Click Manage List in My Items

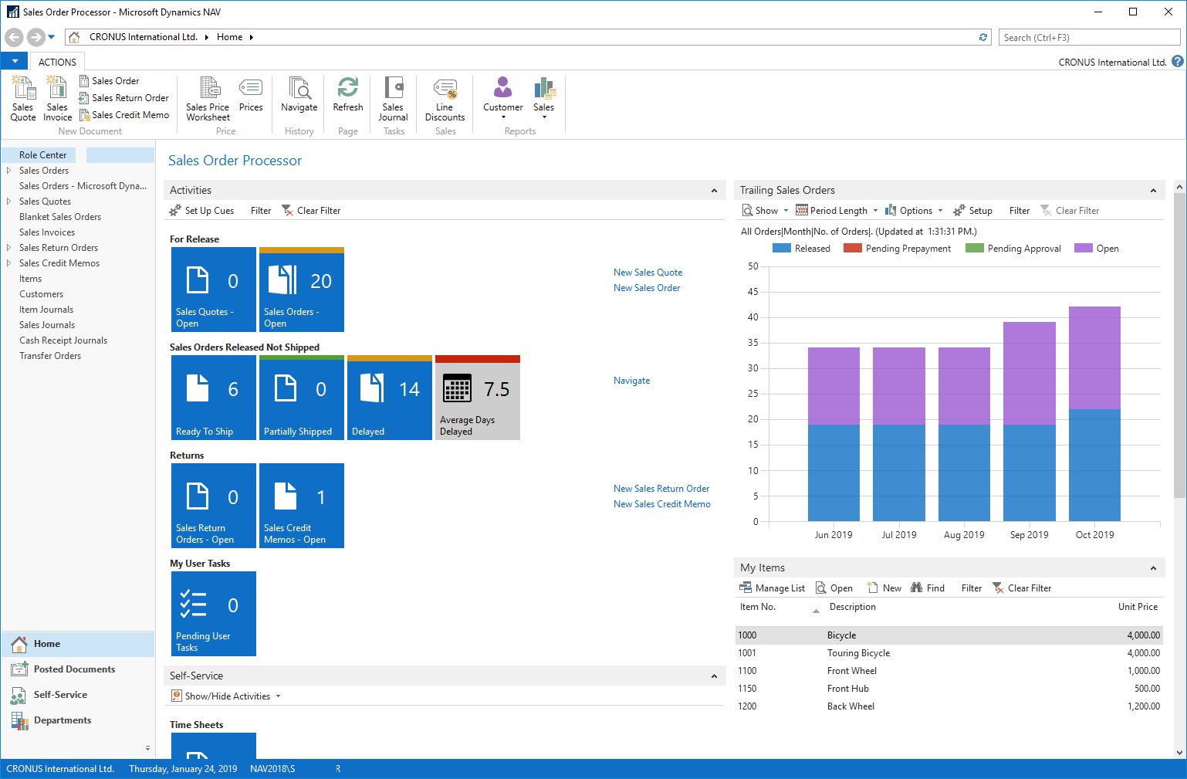click(x=772, y=588)
